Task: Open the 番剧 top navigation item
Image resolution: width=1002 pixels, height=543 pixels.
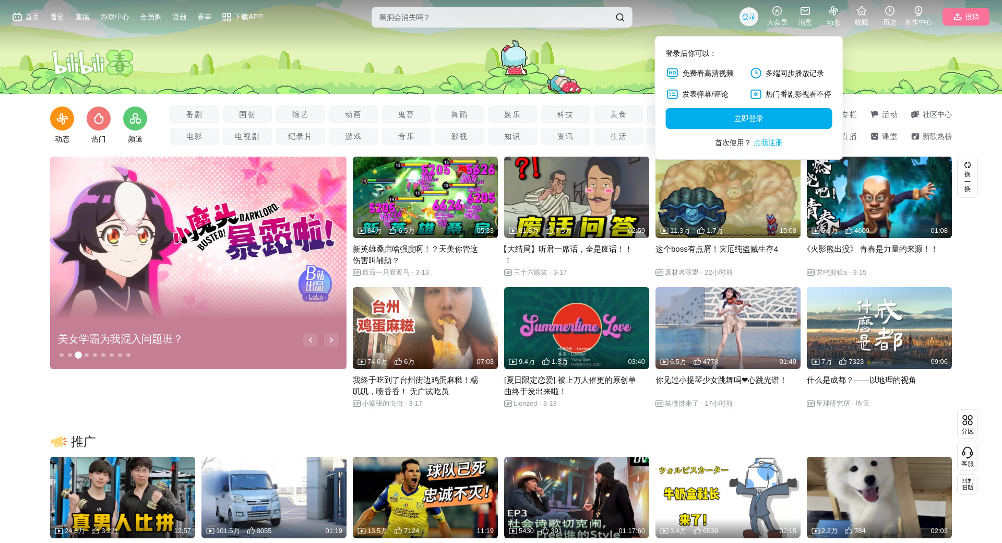Action: [x=57, y=17]
